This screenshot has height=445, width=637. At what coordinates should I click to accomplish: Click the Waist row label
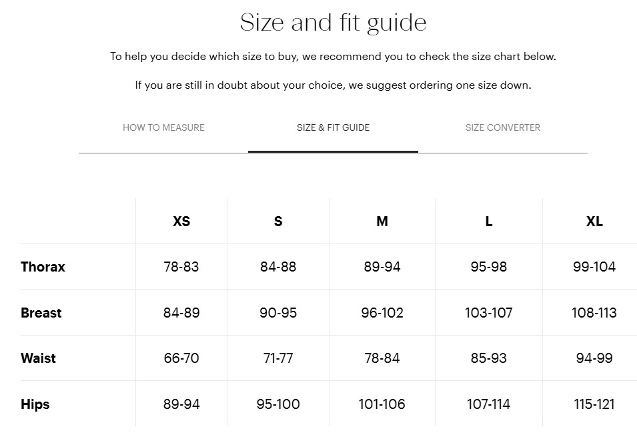pyautogui.click(x=38, y=358)
